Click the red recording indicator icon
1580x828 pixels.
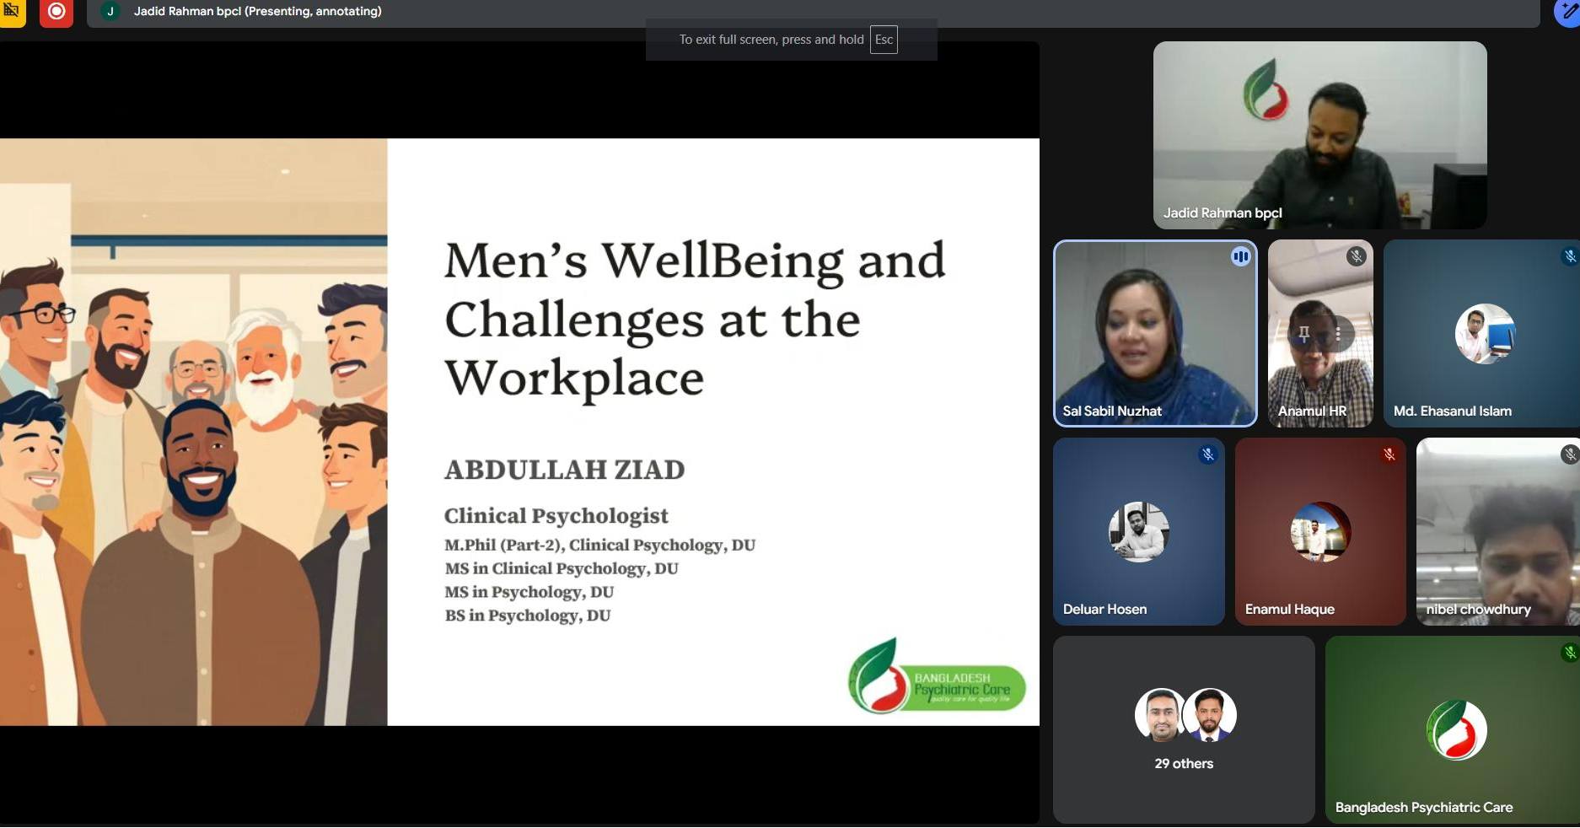pyautogui.click(x=56, y=12)
